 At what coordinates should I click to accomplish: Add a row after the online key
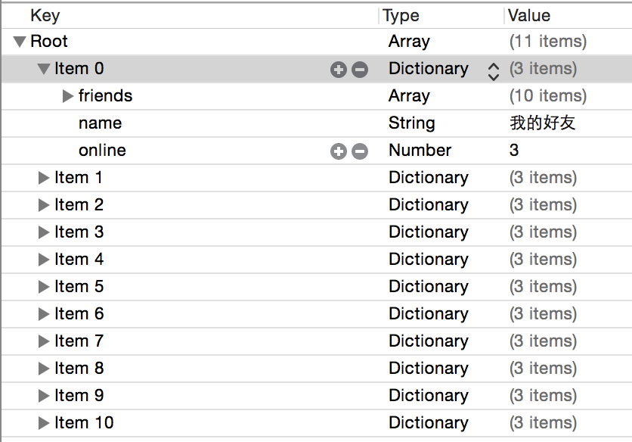point(338,151)
